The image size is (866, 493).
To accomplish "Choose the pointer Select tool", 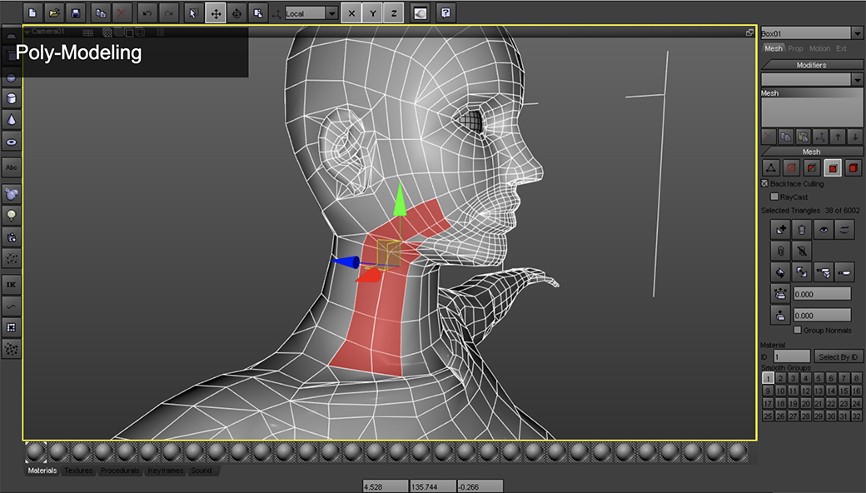I will (x=193, y=13).
